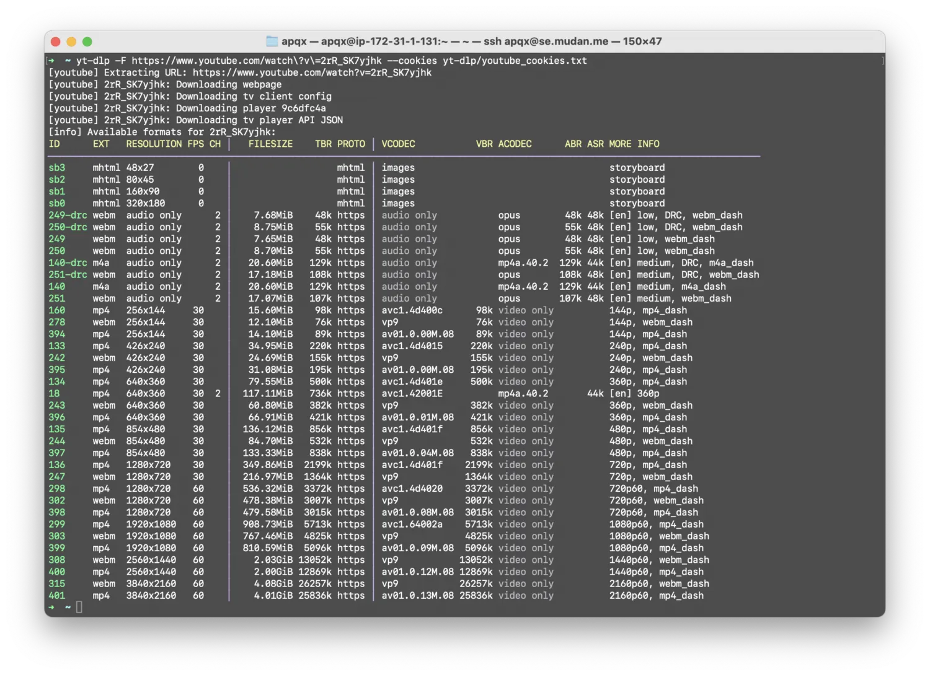Screen dimensions: 930x675
Task: Click the VCODEC column header
Action: point(398,144)
